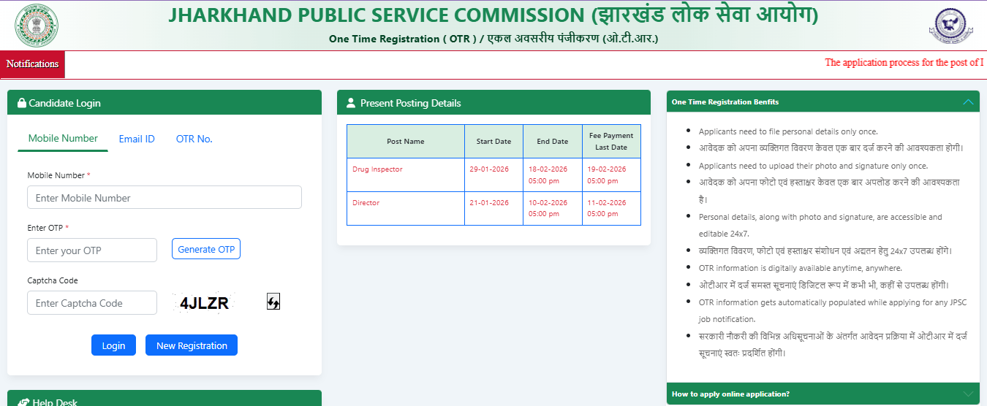Focus the Enter Captcha Code field
Image resolution: width=987 pixels, height=406 pixels.
click(92, 302)
